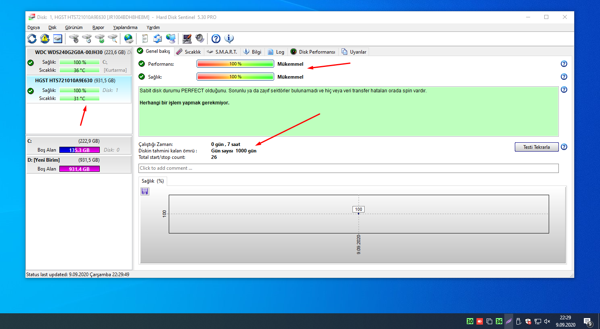Select the WDC WDS240G2G0A-00JH30 disk entry
The image size is (600, 329).
pyautogui.click(x=79, y=61)
